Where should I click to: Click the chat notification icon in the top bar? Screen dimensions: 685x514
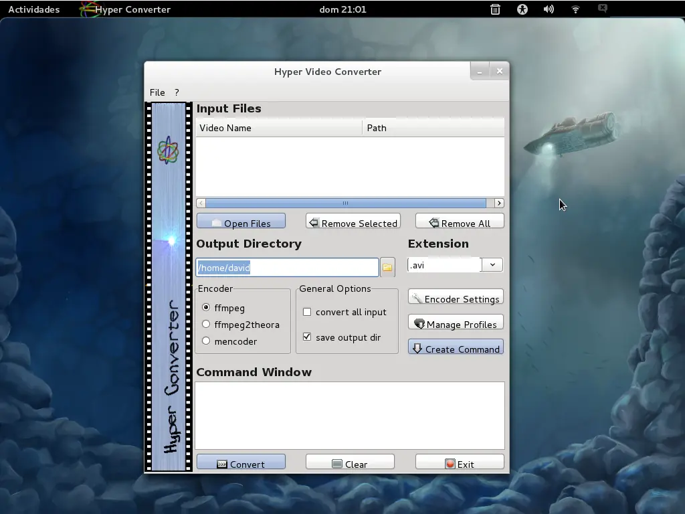pyautogui.click(x=603, y=9)
